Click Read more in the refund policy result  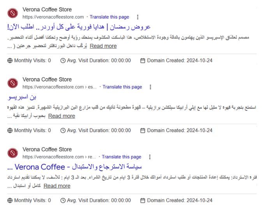click(x=57, y=186)
